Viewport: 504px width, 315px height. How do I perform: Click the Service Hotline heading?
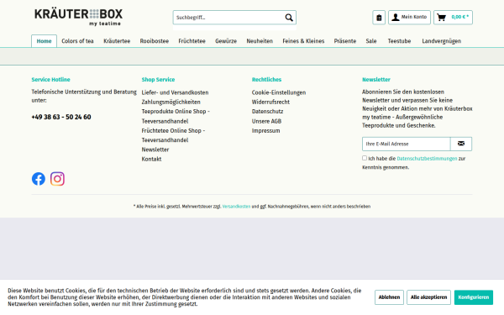[x=50, y=80]
